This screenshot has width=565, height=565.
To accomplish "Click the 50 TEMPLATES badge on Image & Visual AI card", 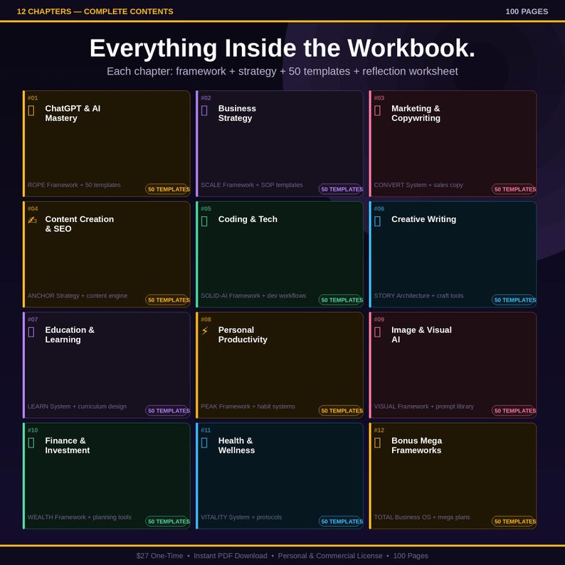I will pyautogui.click(x=514, y=411).
